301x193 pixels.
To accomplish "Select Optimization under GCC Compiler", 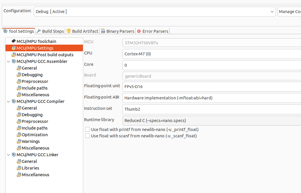I will coord(35,135).
